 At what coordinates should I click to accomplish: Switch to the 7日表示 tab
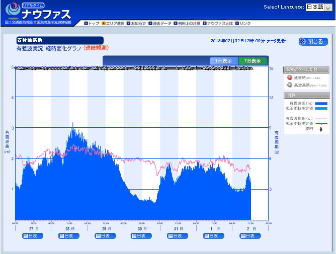pyautogui.click(x=253, y=61)
